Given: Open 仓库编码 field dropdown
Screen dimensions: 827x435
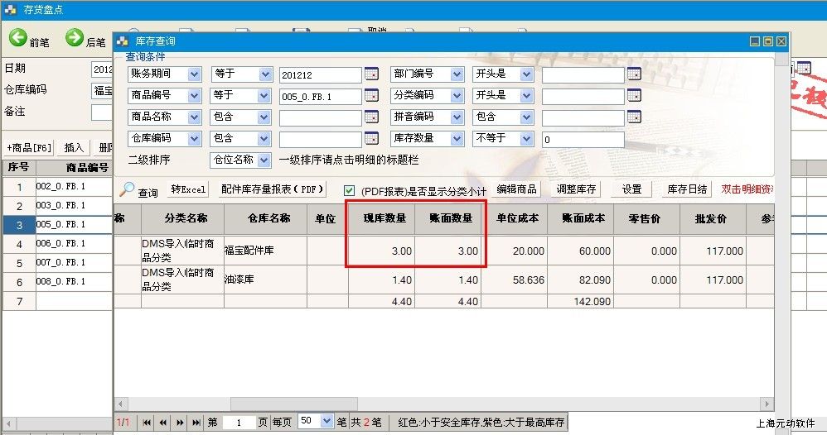Looking at the screenshot, I should (x=194, y=138).
